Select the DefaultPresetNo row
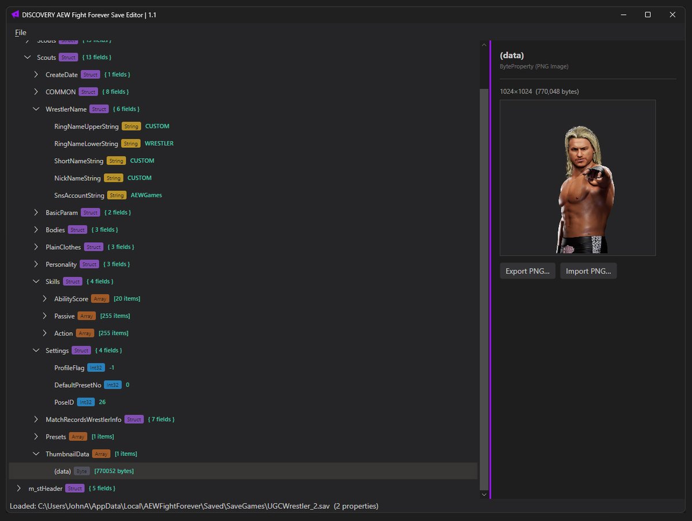The width and height of the screenshot is (692, 521). click(x=243, y=385)
